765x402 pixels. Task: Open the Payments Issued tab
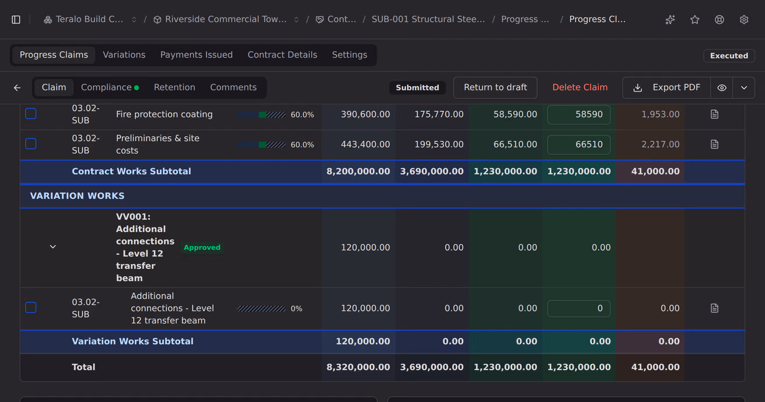(x=196, y=55)
